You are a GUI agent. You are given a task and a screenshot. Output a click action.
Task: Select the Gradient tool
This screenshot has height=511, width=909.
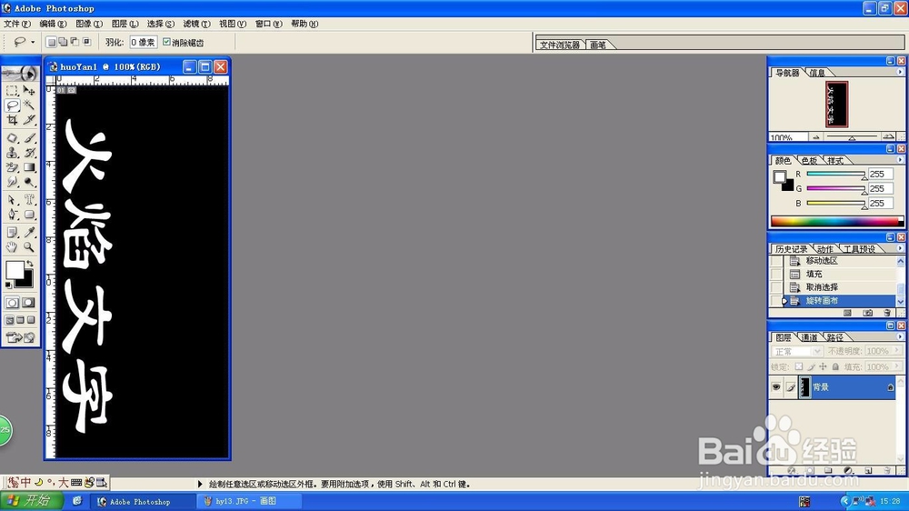(29, 167)
